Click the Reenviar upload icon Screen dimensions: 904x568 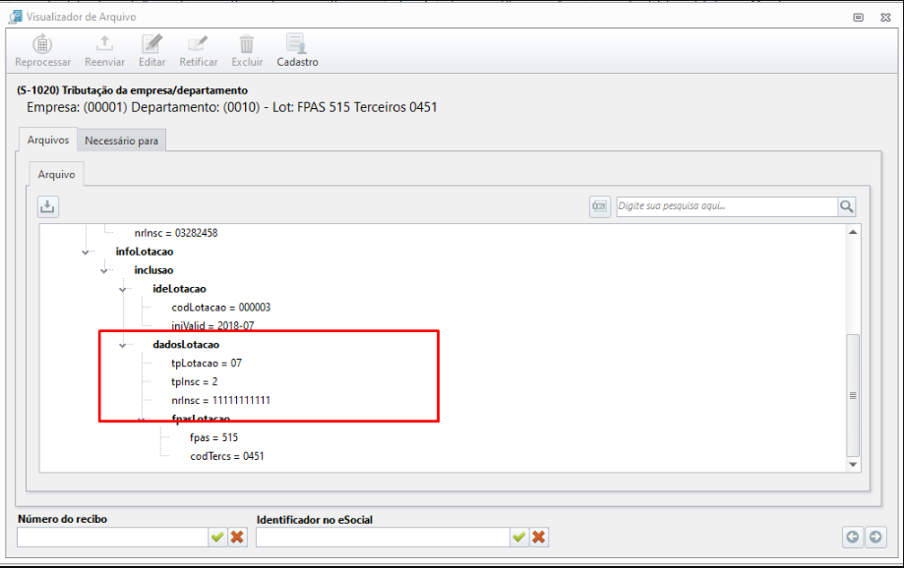104,44
